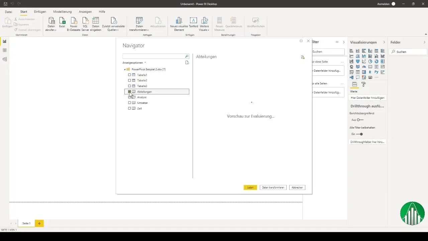The image size is (428, 241).
Task: Switch to the Bericht view in left sidebar
Action: pos(4,41)
